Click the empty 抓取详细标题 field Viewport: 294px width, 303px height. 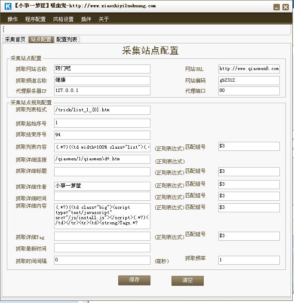click(x=102, y=171)
